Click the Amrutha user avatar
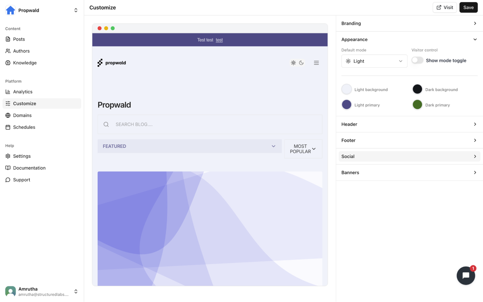 10,291
